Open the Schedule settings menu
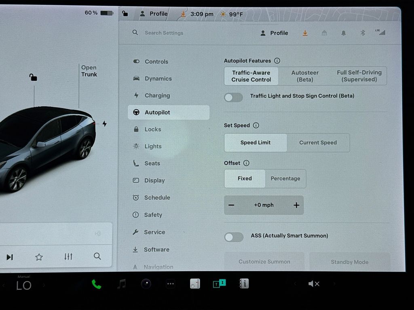 coord(157,198)
